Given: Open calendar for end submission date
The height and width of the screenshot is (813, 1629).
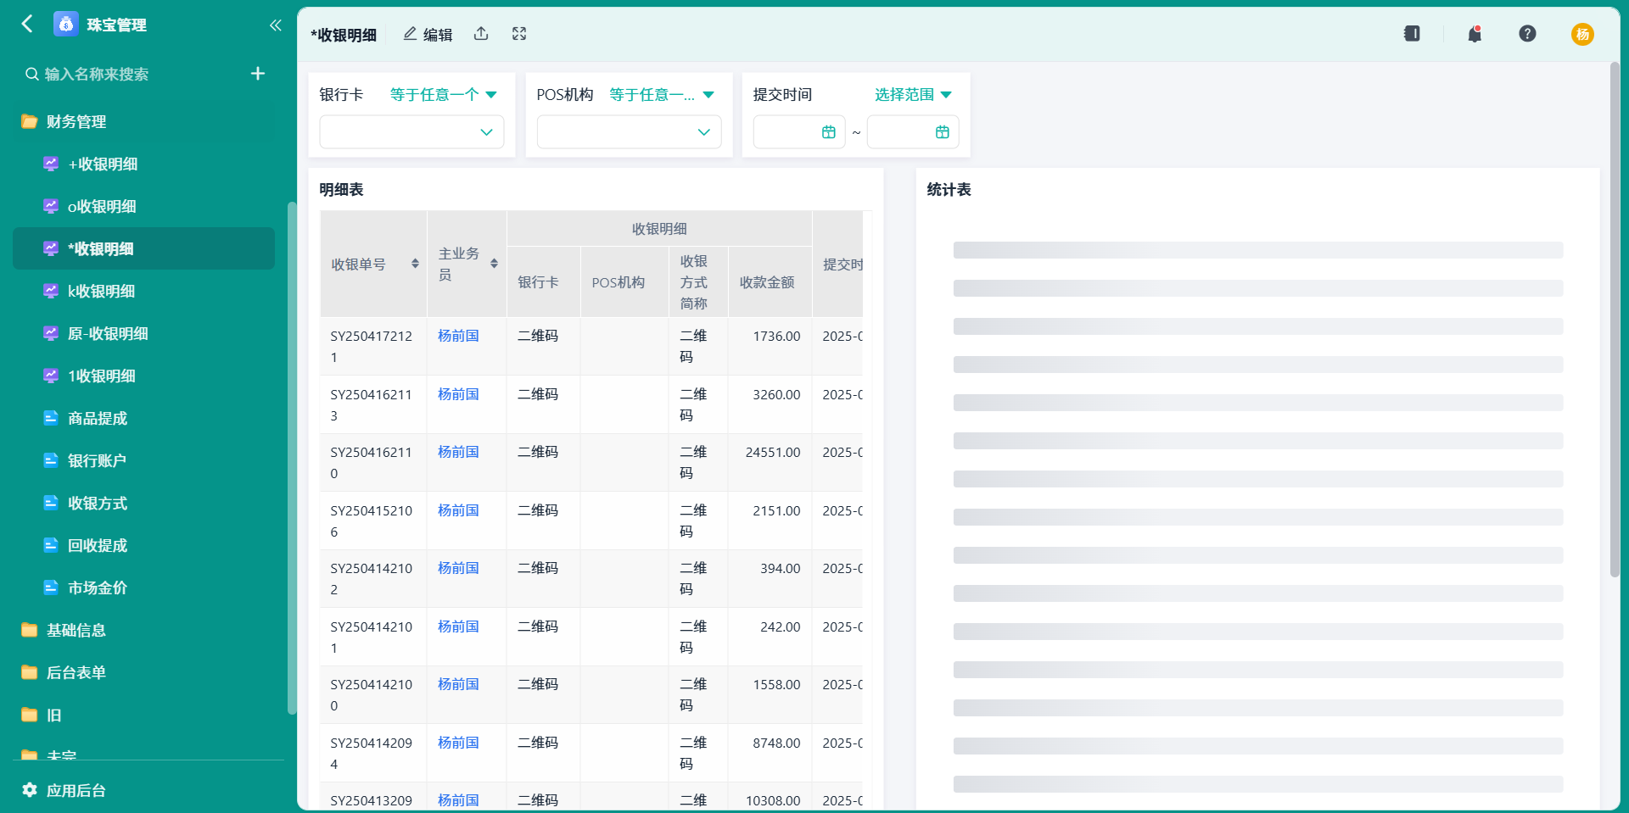Looking at the screenshot, I should (943, 132).
